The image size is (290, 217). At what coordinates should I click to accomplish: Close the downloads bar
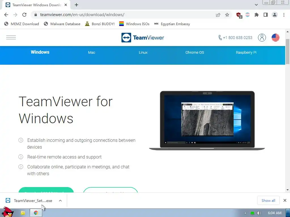coord(285,200)
